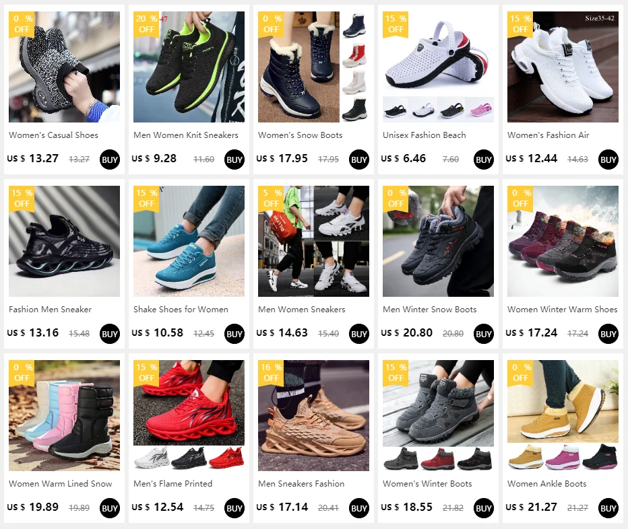Open Shake Shoes for Women image
The image size is (628, 529).
(x=189, y=241)
